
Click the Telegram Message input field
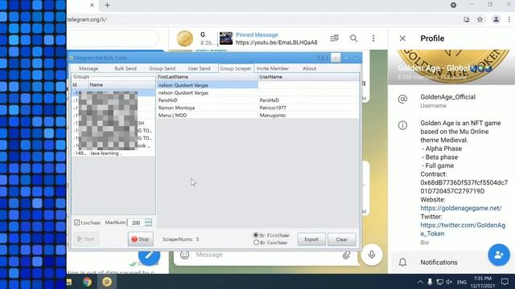[266, 254]
